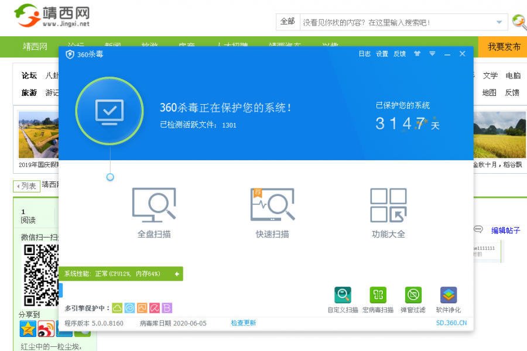Open the skin (shirt) icon in title bar
Screen dimensions: 527x351
pyautogui.click(x=417, y=54)
